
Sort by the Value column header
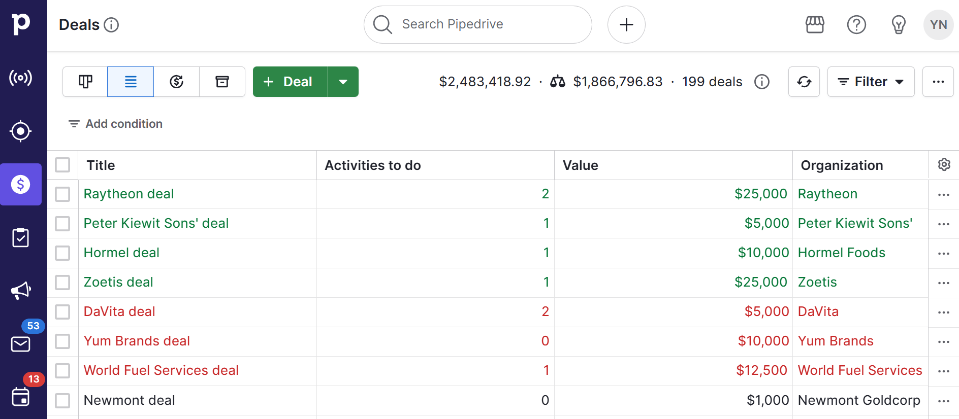(x=580, y=165)
